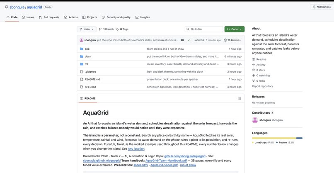
Task: Open AquaGrid-Slides.pdf link
Action: click(x=164, y=165)
